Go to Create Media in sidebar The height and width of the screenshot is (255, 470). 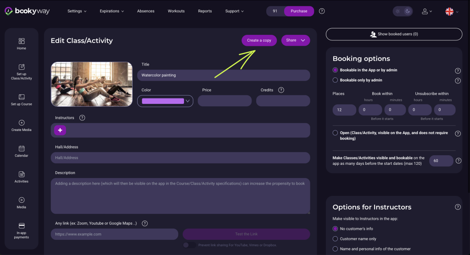22,125
